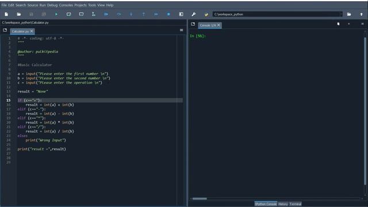Open the console pane options menu
This screenshot has height=207, width=368.
click(362, 24)
